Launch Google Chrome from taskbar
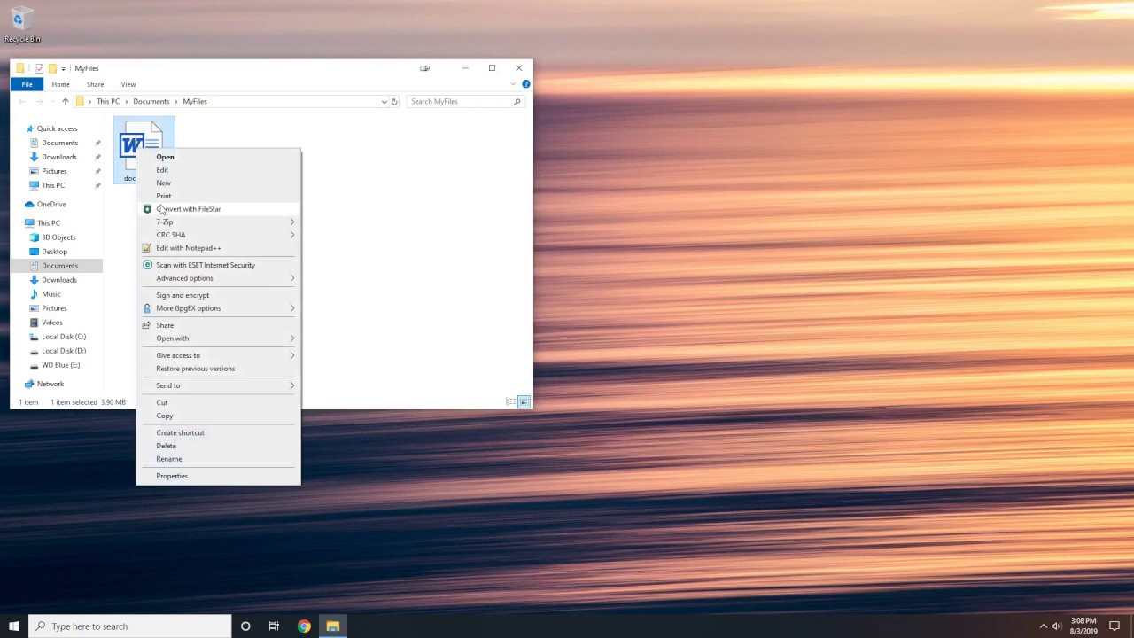This screenshot has height=638, width=1134. (x=304, y=626)
